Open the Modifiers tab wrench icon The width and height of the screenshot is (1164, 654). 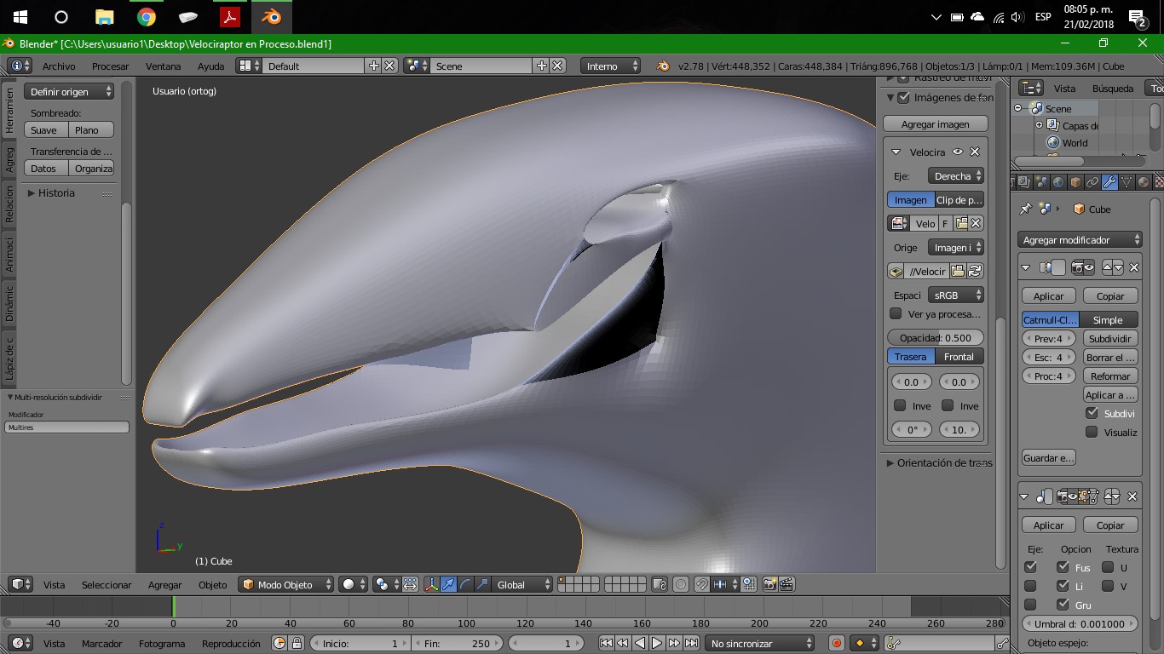(1109, 182)
